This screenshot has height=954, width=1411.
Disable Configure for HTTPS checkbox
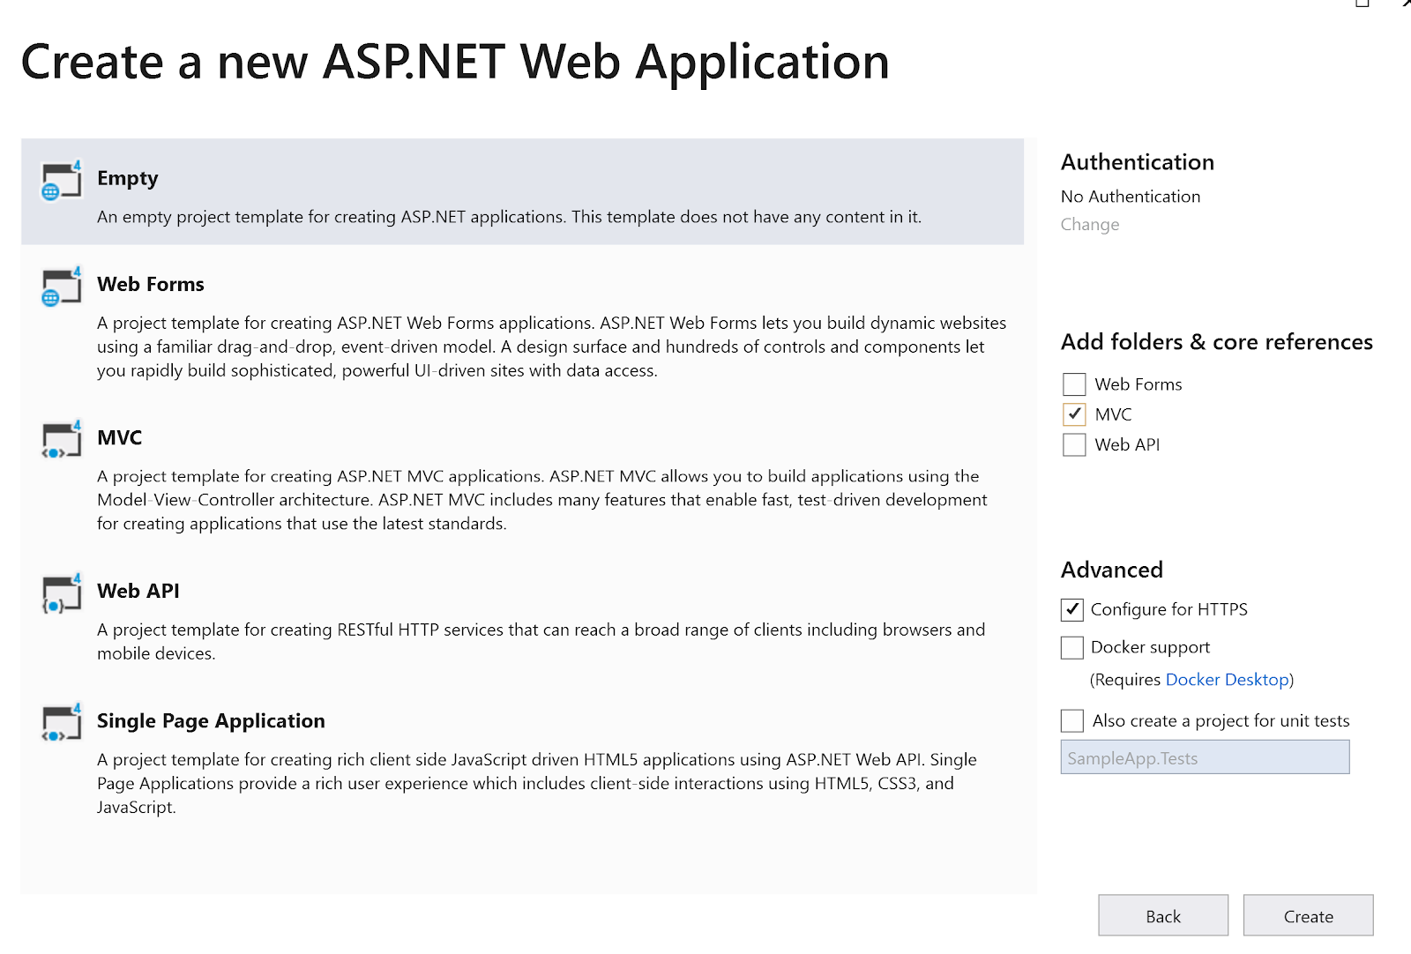1072,609
